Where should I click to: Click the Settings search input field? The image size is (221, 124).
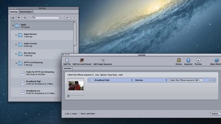tap(46, 18)
